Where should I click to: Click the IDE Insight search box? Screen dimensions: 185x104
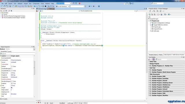pyautogui.click(x=157, y=3)
